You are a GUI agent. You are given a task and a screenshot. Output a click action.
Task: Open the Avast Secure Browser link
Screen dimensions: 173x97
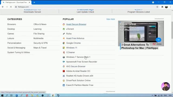[76, 24]
